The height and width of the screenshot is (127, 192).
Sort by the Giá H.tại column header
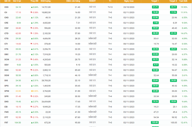[x=17, y=1]
